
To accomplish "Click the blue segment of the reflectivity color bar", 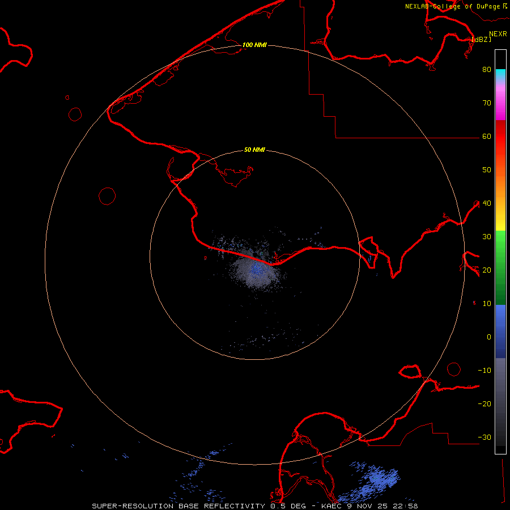I will coord(500,331).
